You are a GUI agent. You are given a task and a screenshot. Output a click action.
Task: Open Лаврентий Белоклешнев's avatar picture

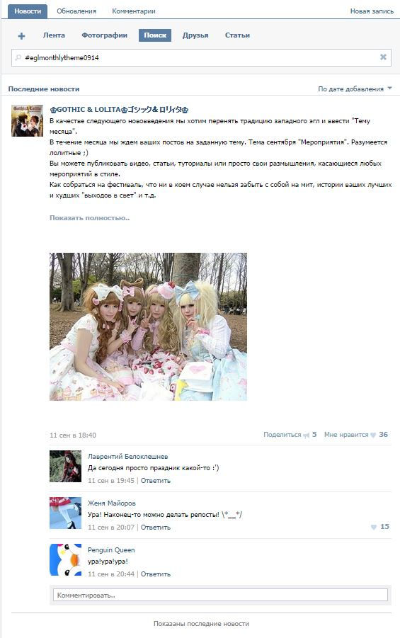pos(66,466)
